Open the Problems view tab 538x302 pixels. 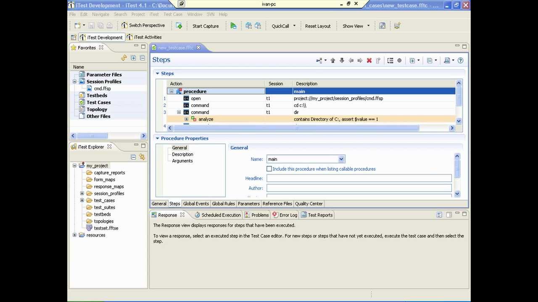coord(256,215)
